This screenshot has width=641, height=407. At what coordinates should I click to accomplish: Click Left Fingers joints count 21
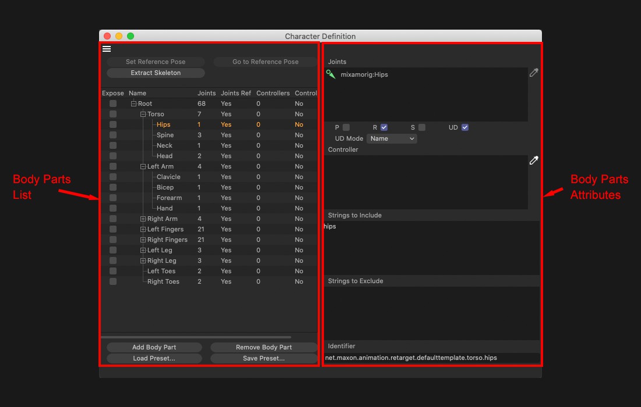click(x=200, y=229)
